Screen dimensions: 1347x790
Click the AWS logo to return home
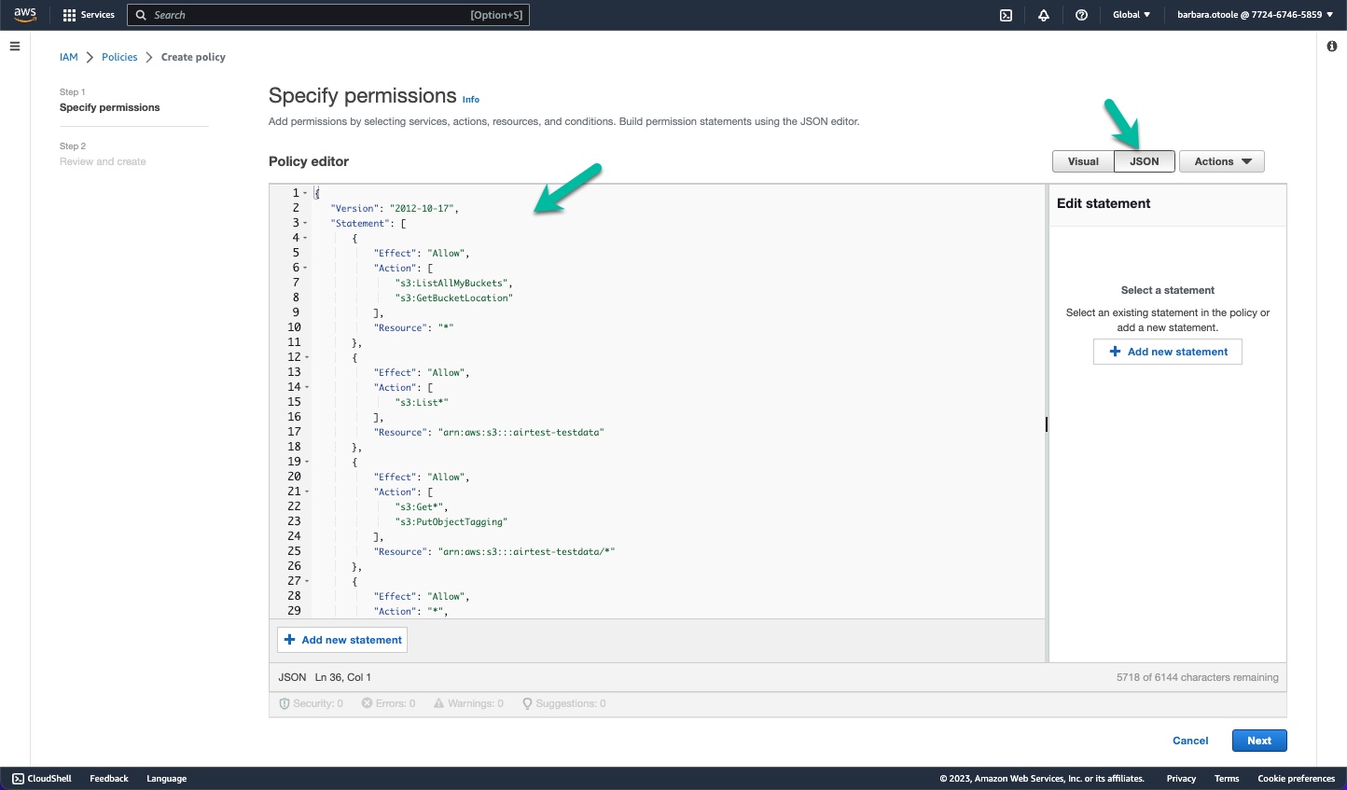[24, 14]
